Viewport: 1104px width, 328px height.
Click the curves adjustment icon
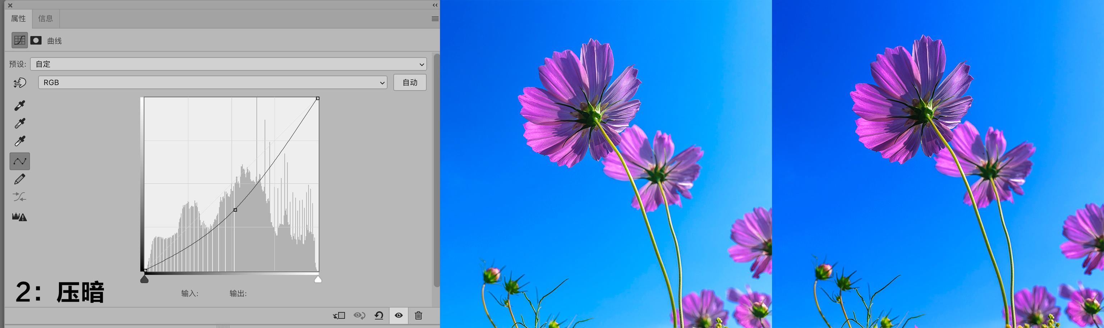pos(20,40)
